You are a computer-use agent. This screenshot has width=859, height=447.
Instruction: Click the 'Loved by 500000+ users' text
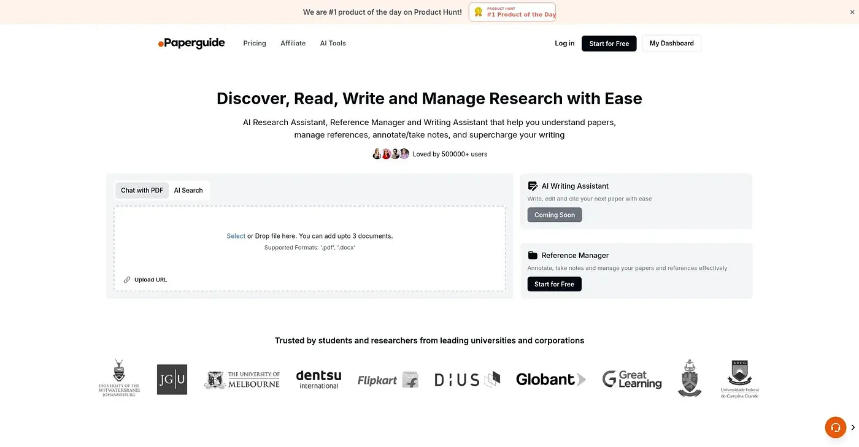(450, 154)
